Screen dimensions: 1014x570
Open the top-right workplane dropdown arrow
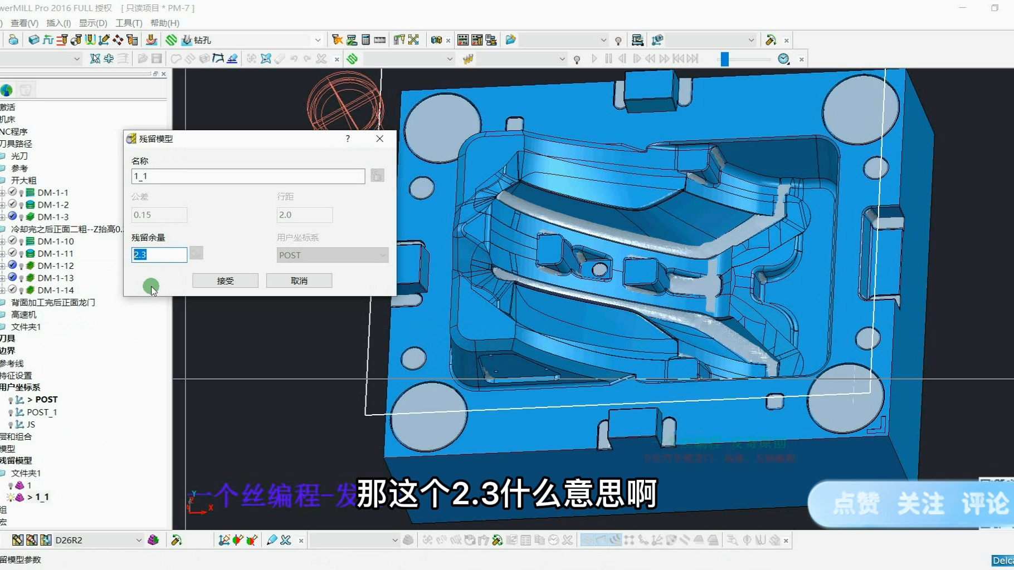pyautogui.click(x=751, y=40)
